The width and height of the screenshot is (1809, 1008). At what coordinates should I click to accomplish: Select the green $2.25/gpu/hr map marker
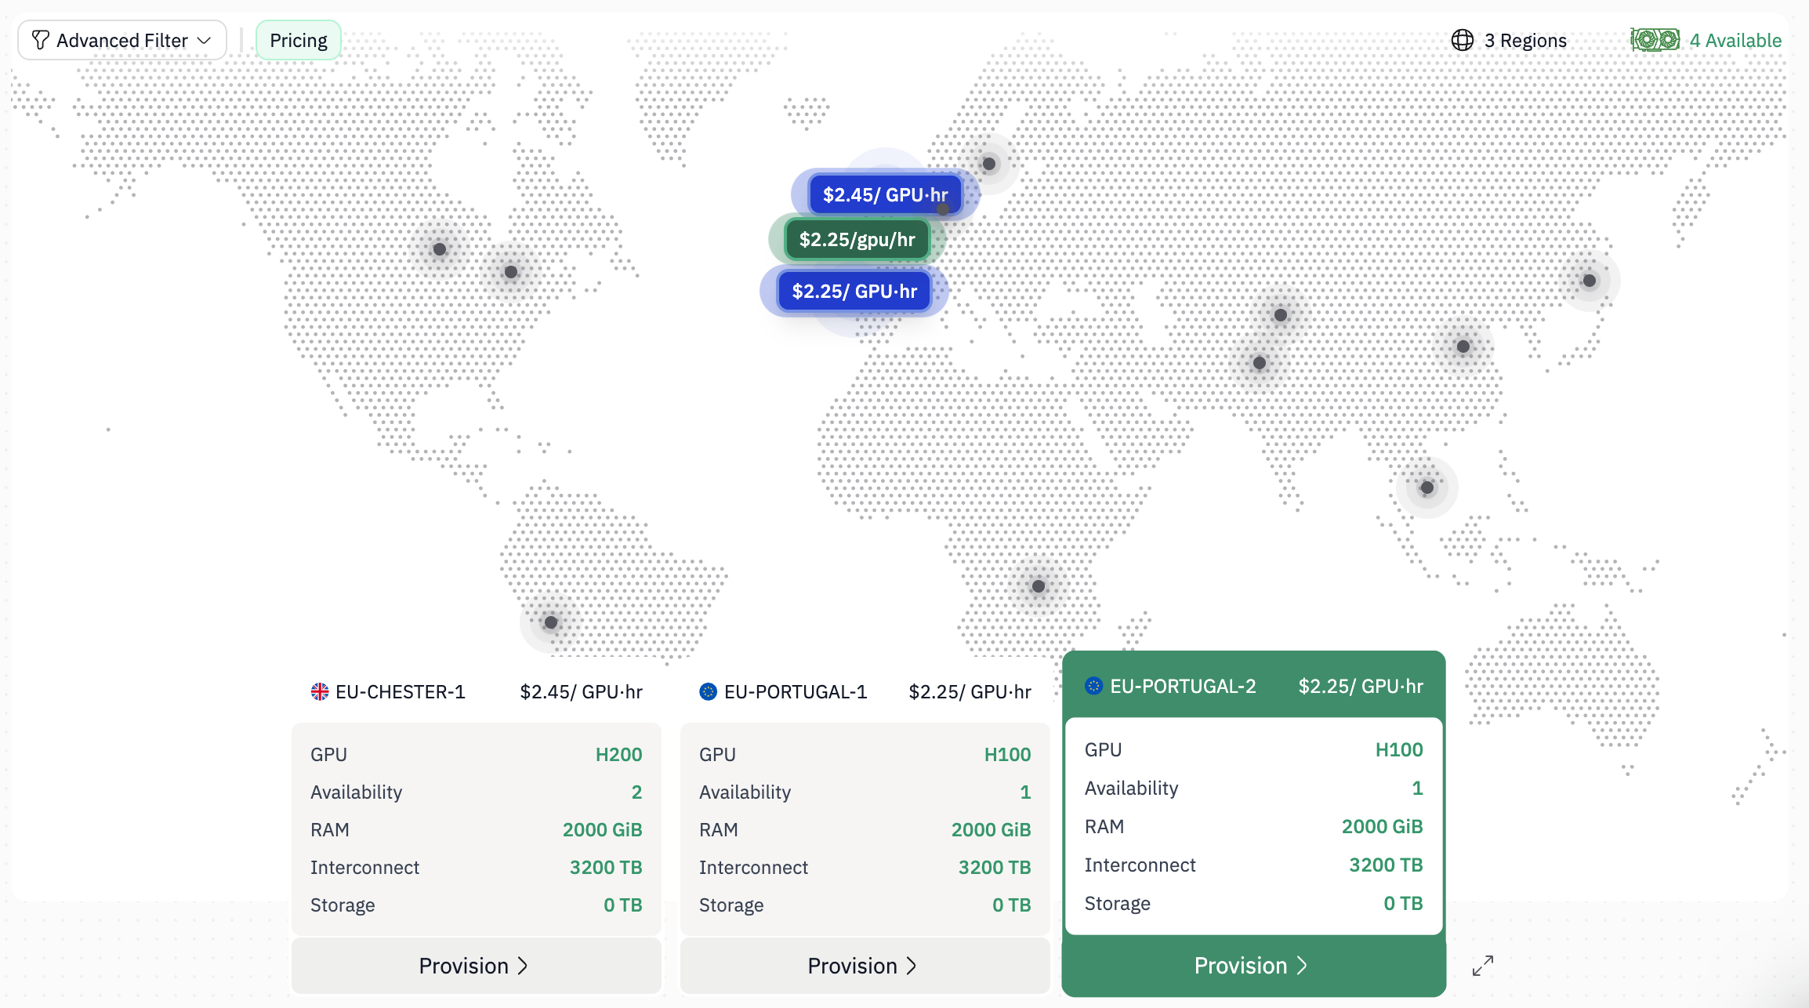[x=857, y=240]
